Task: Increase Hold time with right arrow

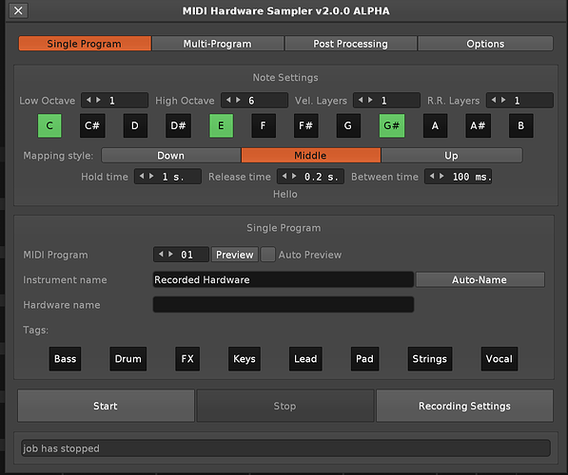Action: (x=152, y=176)
